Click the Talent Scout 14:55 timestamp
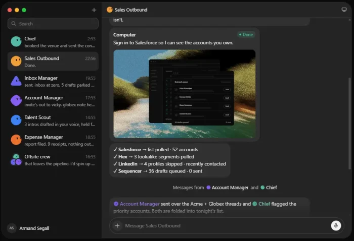The height and width of the screenshot is (241, 354). click(91, 117)
